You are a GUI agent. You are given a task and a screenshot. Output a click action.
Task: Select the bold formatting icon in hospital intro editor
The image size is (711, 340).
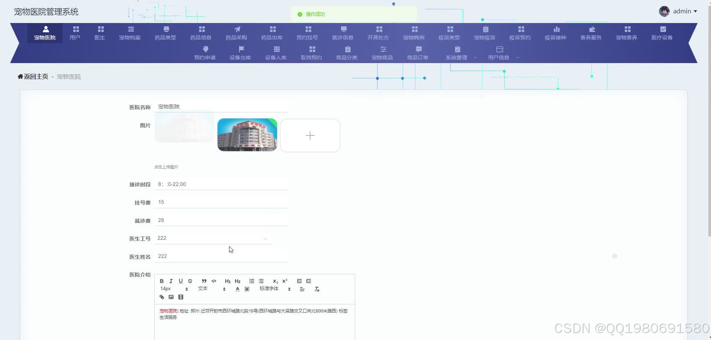[x=162, y=281]
